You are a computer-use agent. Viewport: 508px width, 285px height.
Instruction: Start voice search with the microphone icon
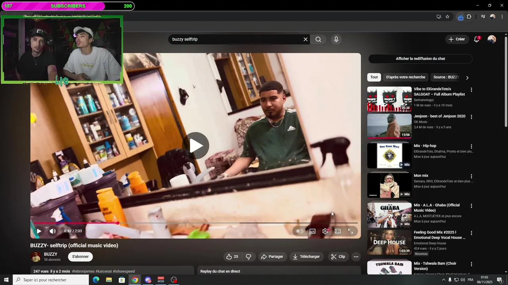[x=336, y=39]
